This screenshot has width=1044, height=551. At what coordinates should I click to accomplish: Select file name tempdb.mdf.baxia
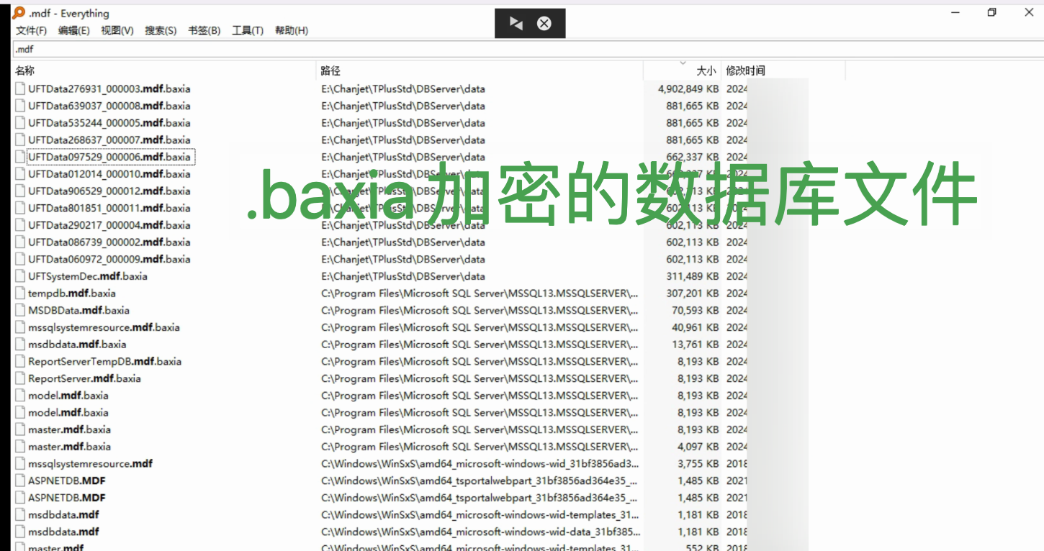click(x=72, y=293)
